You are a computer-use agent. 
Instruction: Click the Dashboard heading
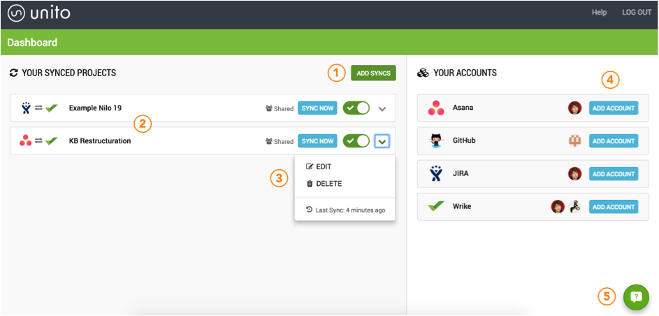pos(32,43)
